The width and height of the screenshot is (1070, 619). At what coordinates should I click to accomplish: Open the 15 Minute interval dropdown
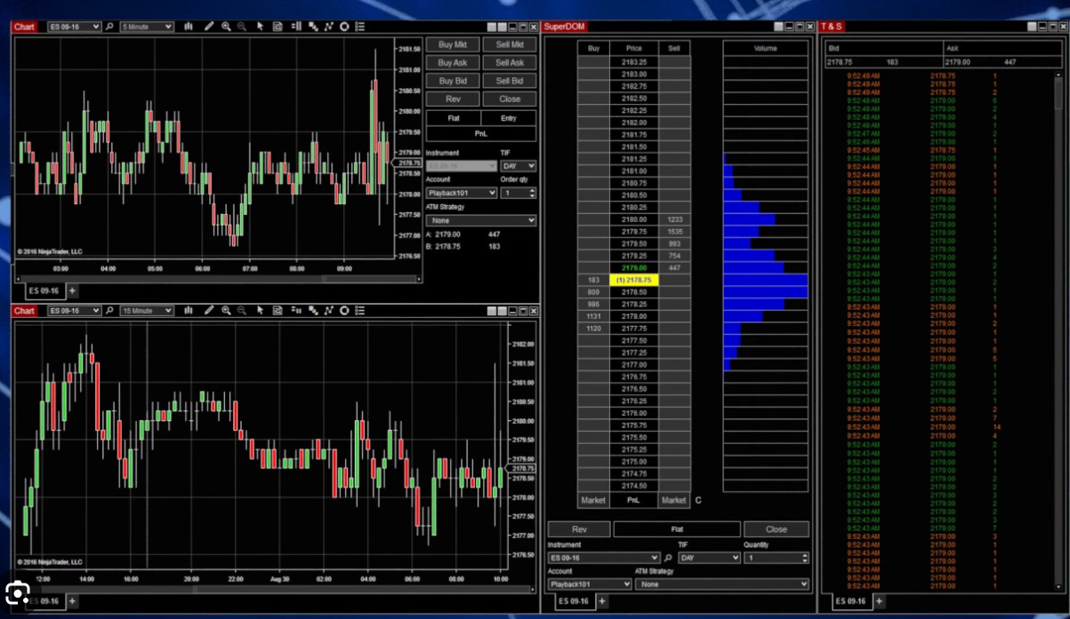click(147, 311)
